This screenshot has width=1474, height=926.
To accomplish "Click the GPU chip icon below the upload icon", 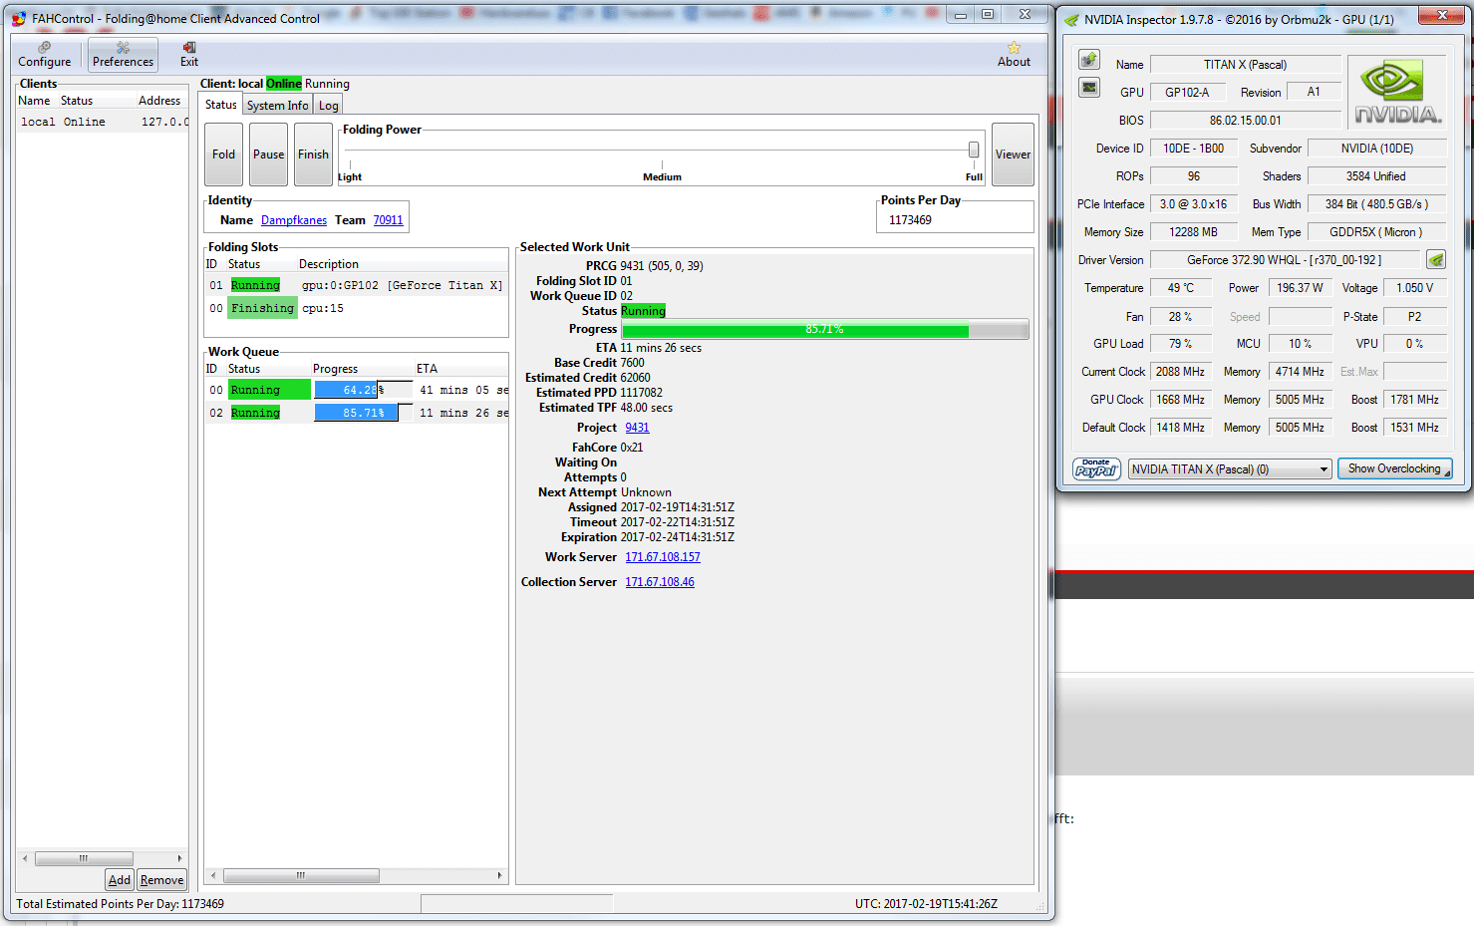I will (x=1089, y=88).
